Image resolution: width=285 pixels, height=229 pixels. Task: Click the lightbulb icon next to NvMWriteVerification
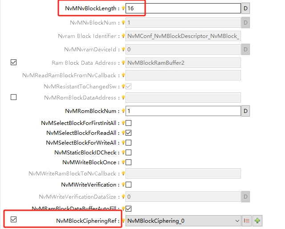click(x=123, y=184)
